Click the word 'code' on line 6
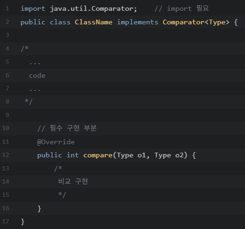The image size is (245, 229). click(37, 75)
